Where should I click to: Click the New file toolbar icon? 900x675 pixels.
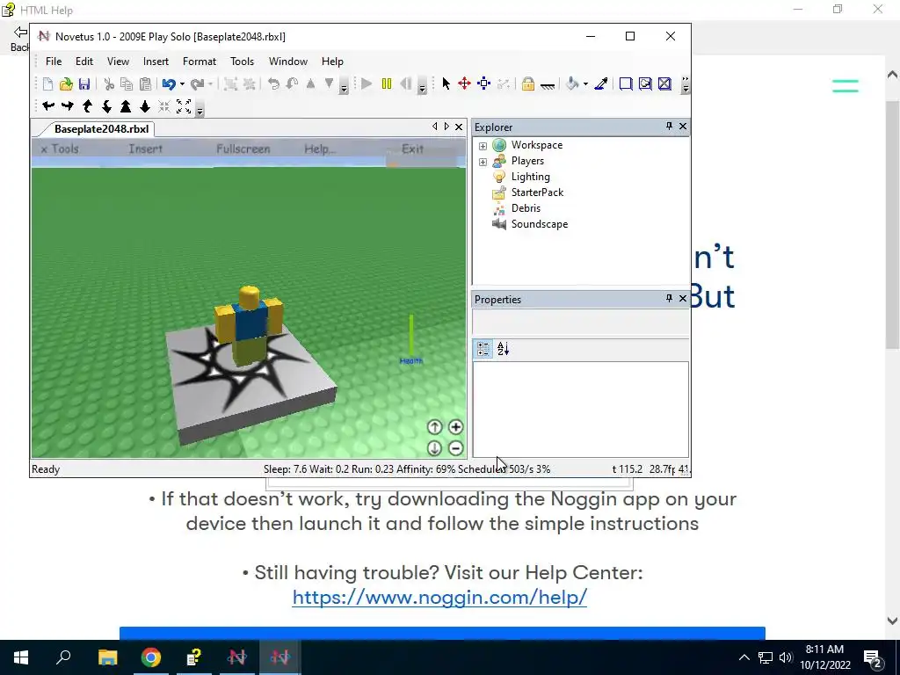pos(47,84)
